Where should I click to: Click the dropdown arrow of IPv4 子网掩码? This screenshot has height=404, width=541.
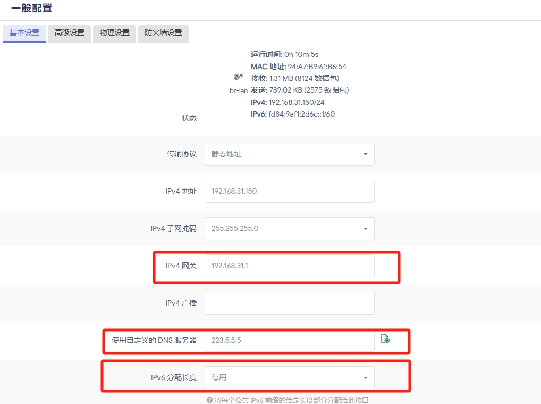click(365, 228)
